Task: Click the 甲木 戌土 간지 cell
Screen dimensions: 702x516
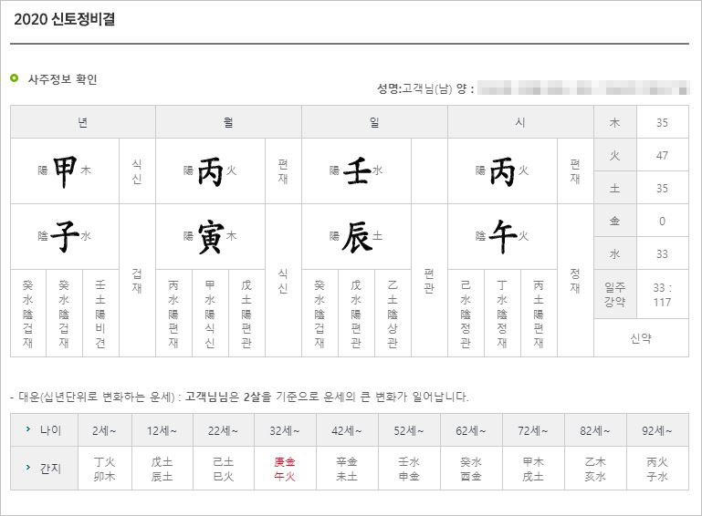Action: click(x=533, y=469)
